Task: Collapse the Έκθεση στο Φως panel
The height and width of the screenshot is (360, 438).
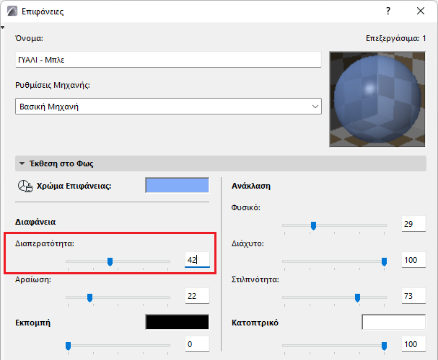Action: 22,163
